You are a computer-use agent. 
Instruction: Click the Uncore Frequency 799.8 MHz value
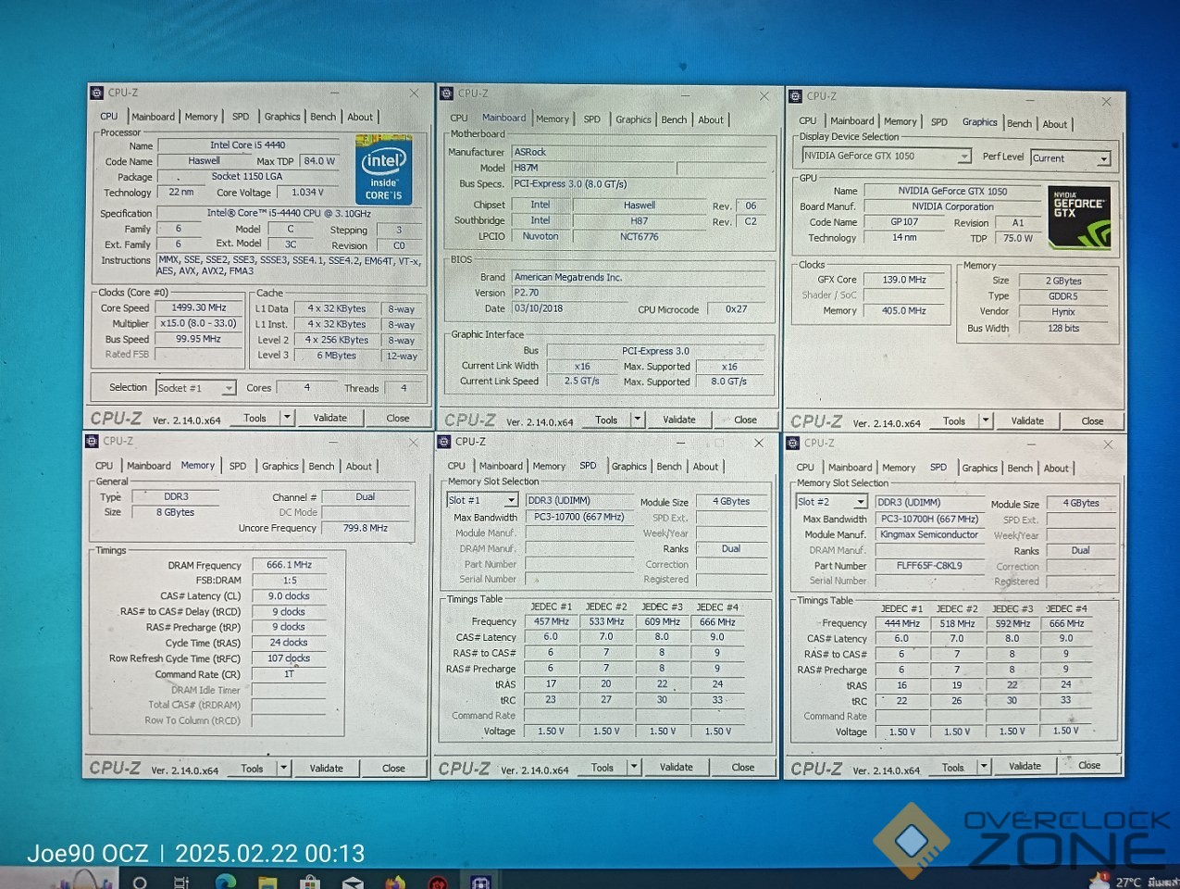pyautogui.click(x=366, y=528)
